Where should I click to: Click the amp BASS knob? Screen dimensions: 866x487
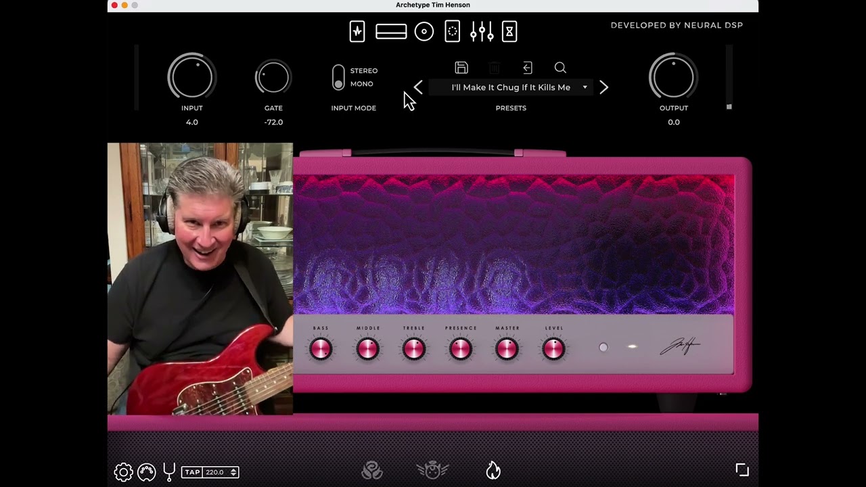321,349
